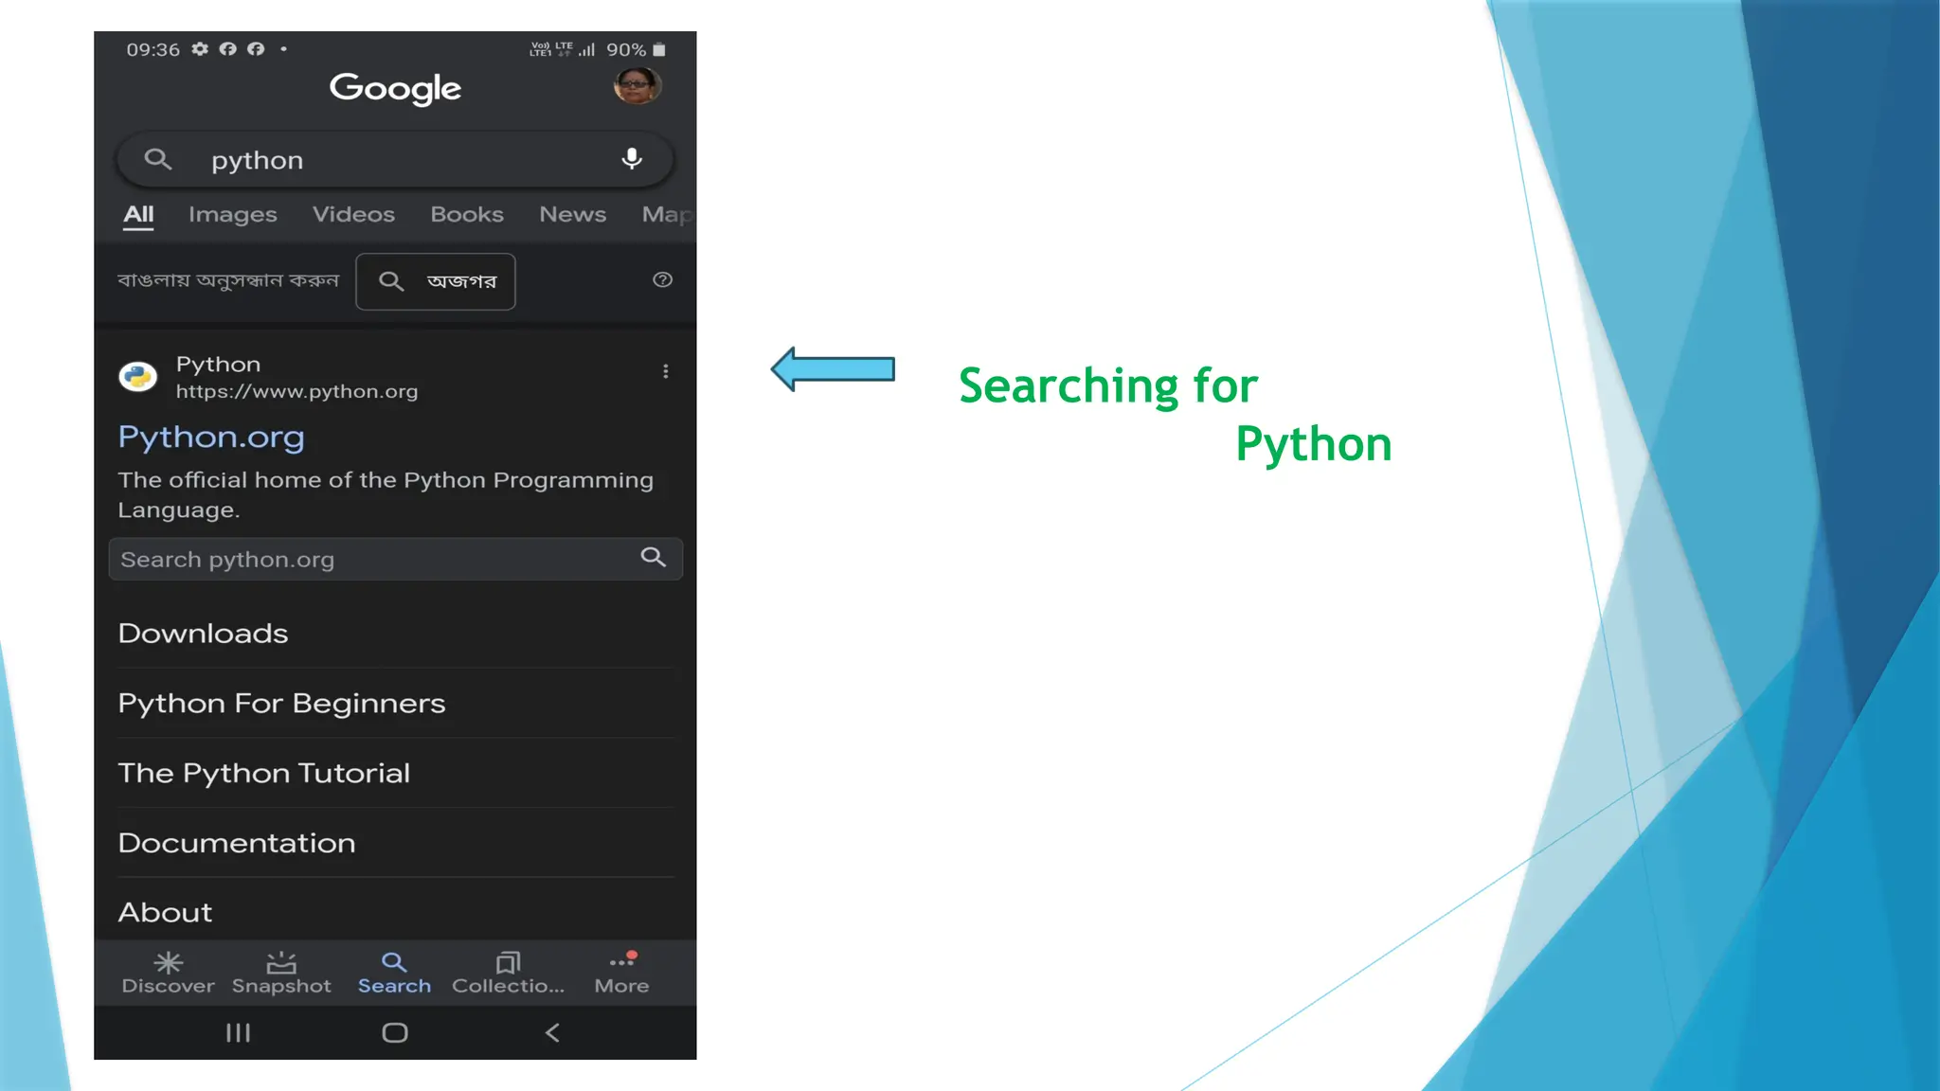Image resolution: width=1940 pixels, height=1091 pixels.
Task: Switch to the Images tab
Action: [x=232, y=215]
